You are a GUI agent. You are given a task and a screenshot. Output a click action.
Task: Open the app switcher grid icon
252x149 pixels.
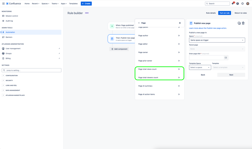click(3, 4)
